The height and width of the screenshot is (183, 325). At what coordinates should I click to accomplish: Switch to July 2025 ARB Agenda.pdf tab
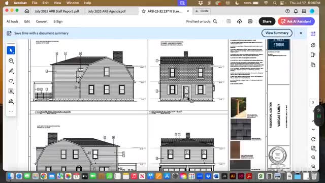click(x=107, y=11)
